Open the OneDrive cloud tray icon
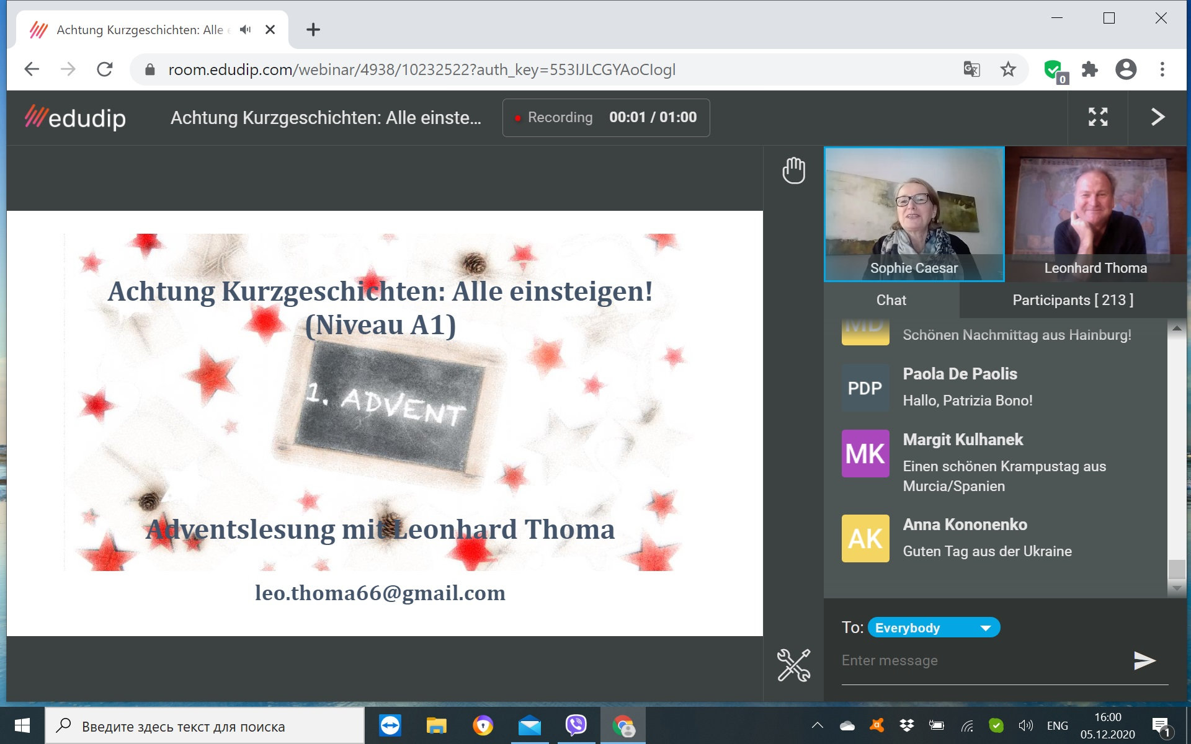 pyautogui.click(x=847, y=725)
